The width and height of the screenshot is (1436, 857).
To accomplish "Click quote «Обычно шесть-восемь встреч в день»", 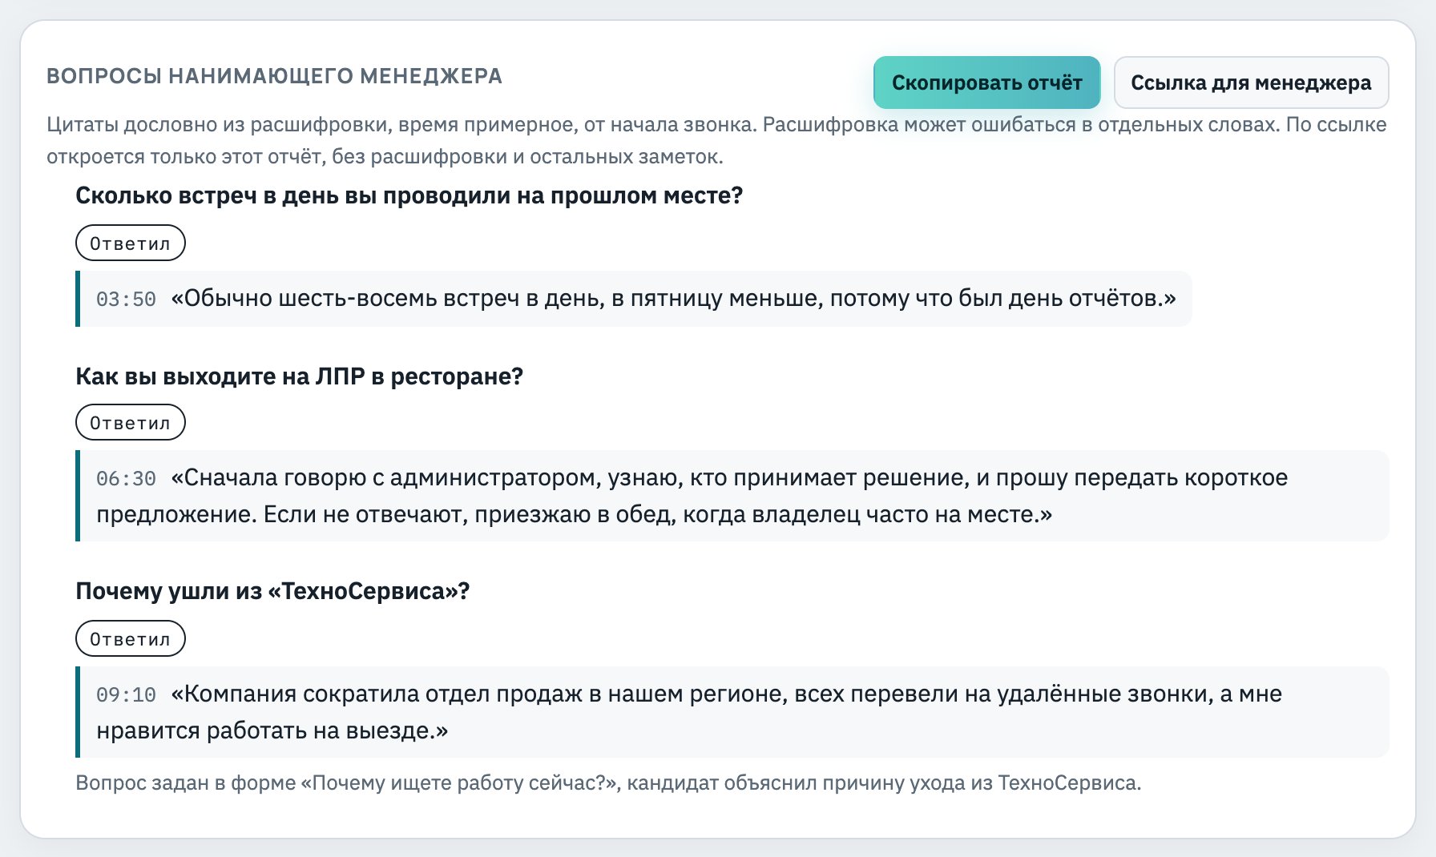I will click(633, 299).
